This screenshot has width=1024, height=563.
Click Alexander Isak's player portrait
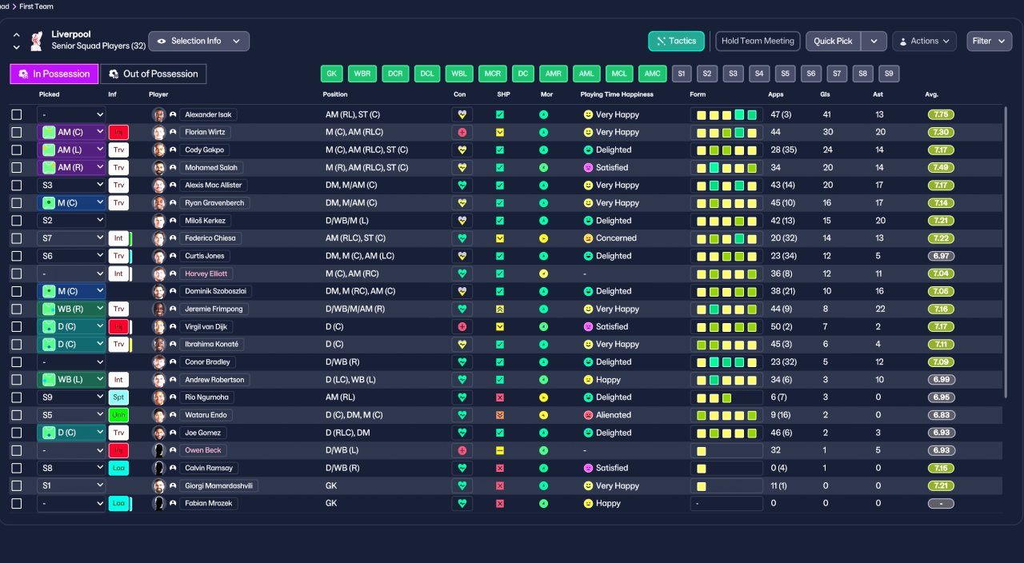[158, 115]
